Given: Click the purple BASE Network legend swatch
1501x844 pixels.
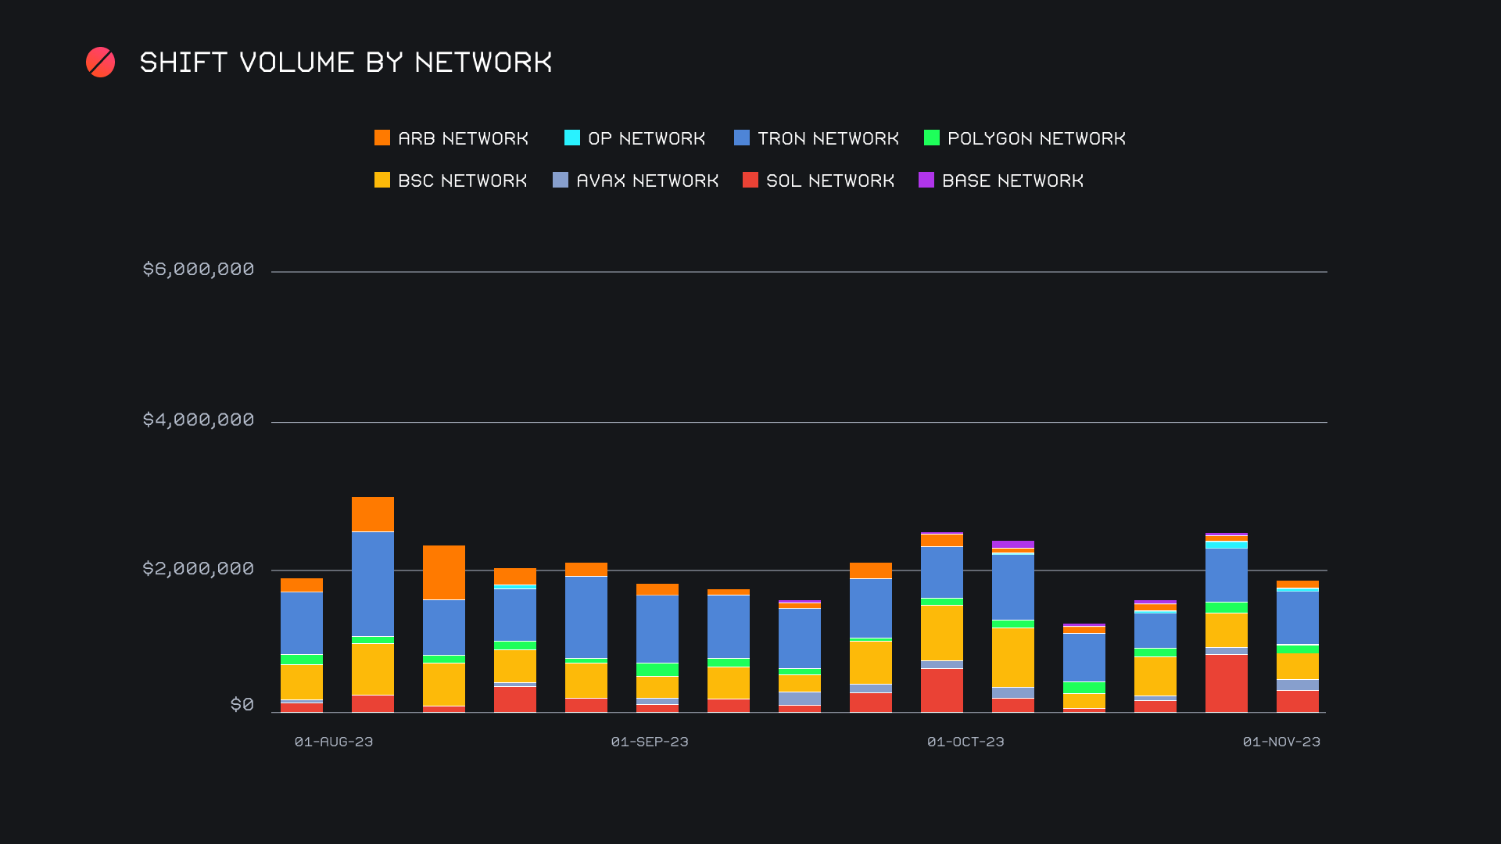Looking at the screenshot, I should [926, 181].
